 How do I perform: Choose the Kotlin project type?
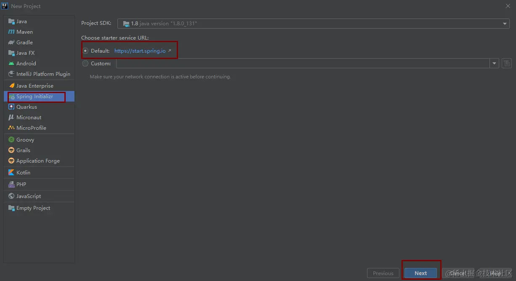coord(39,172)
